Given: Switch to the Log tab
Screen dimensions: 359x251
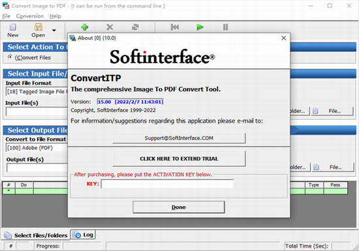Looking at the screenshot, I should coord(83,235).
